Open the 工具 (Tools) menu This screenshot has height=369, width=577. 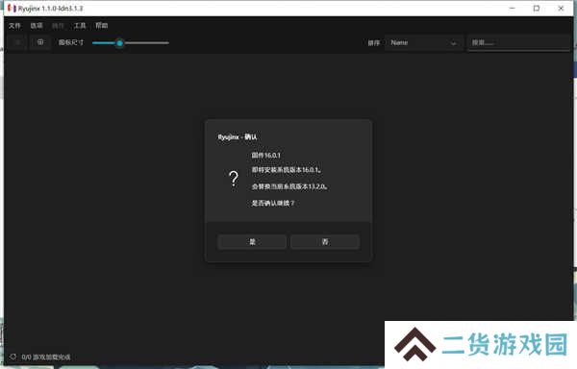pos(80,26)
